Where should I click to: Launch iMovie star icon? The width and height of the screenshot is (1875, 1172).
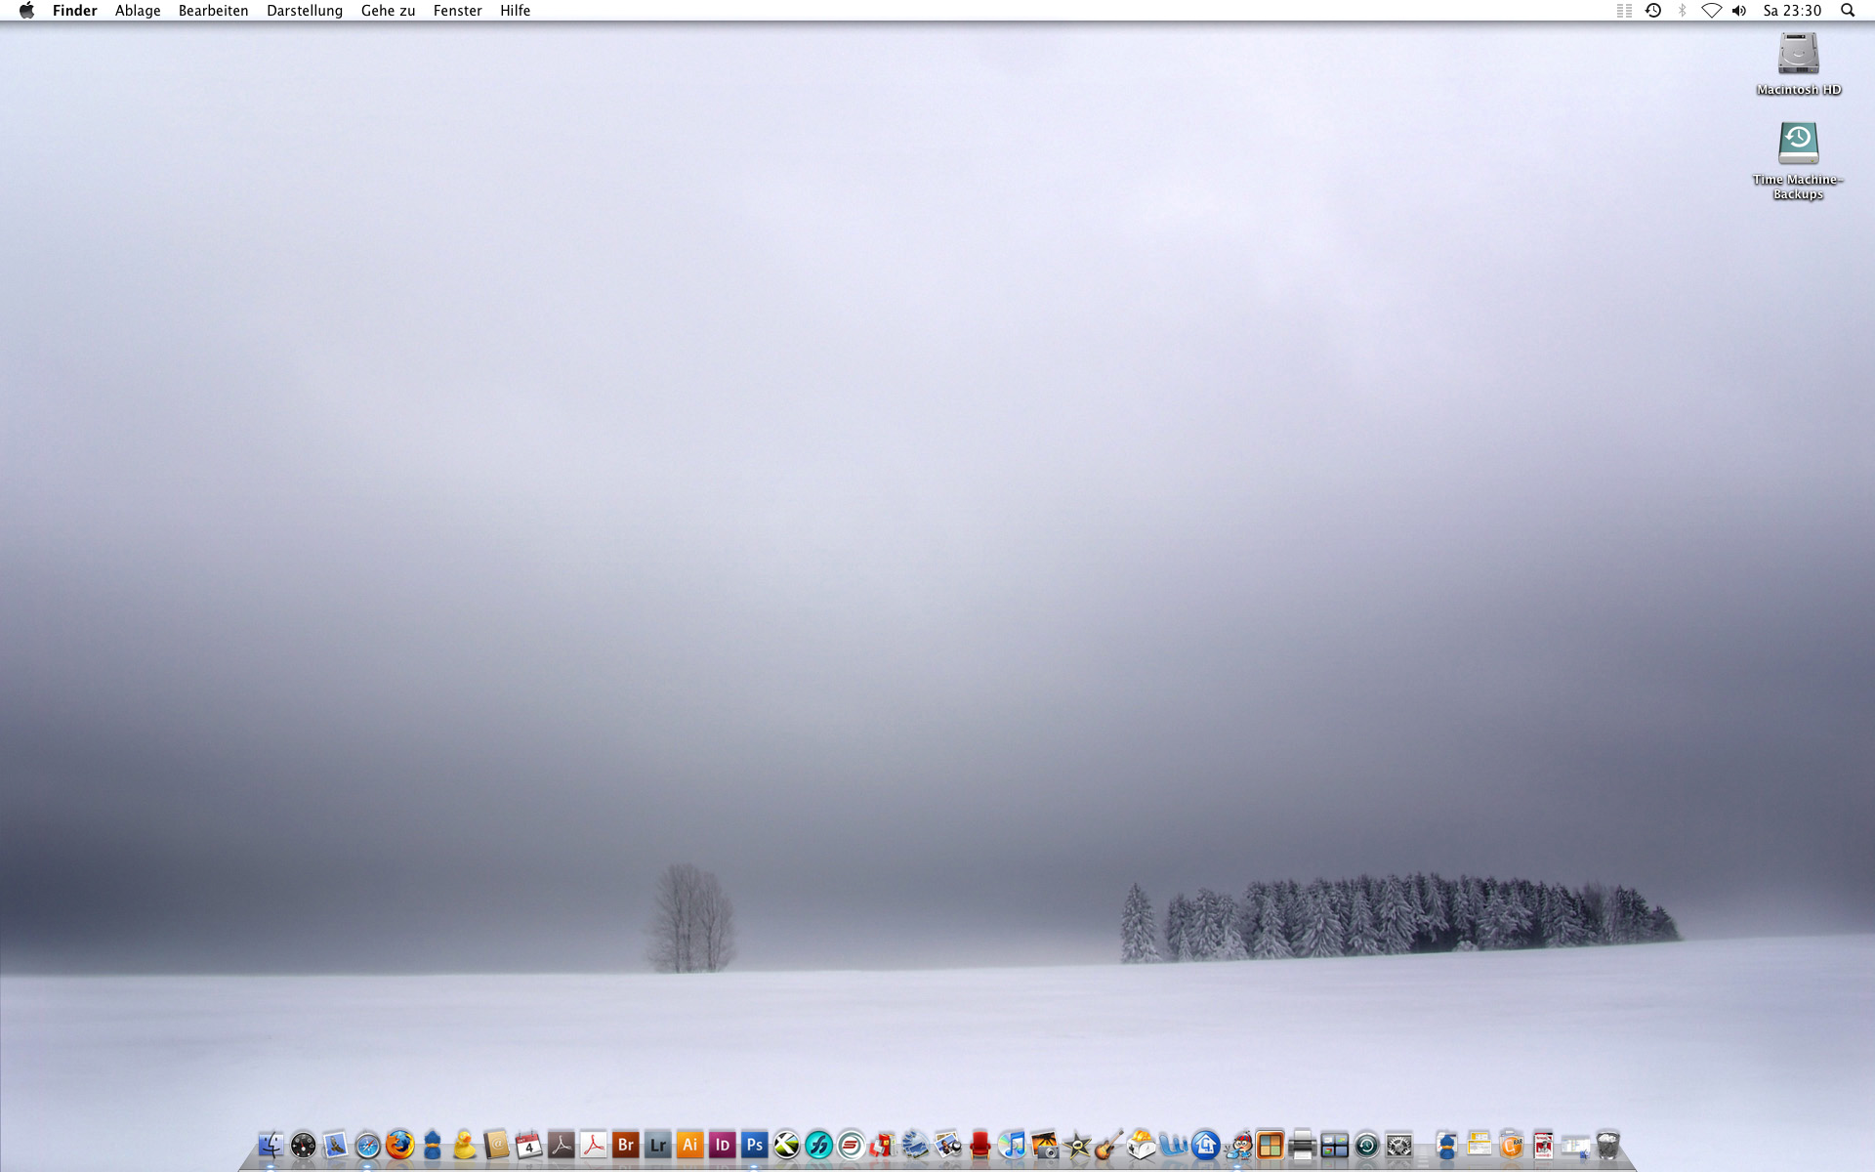pyautogui.click(x=1076, y=1145)
